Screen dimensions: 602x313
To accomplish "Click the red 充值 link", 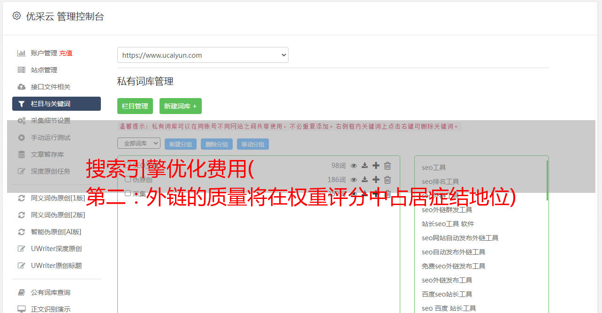I will pos(66,53).
